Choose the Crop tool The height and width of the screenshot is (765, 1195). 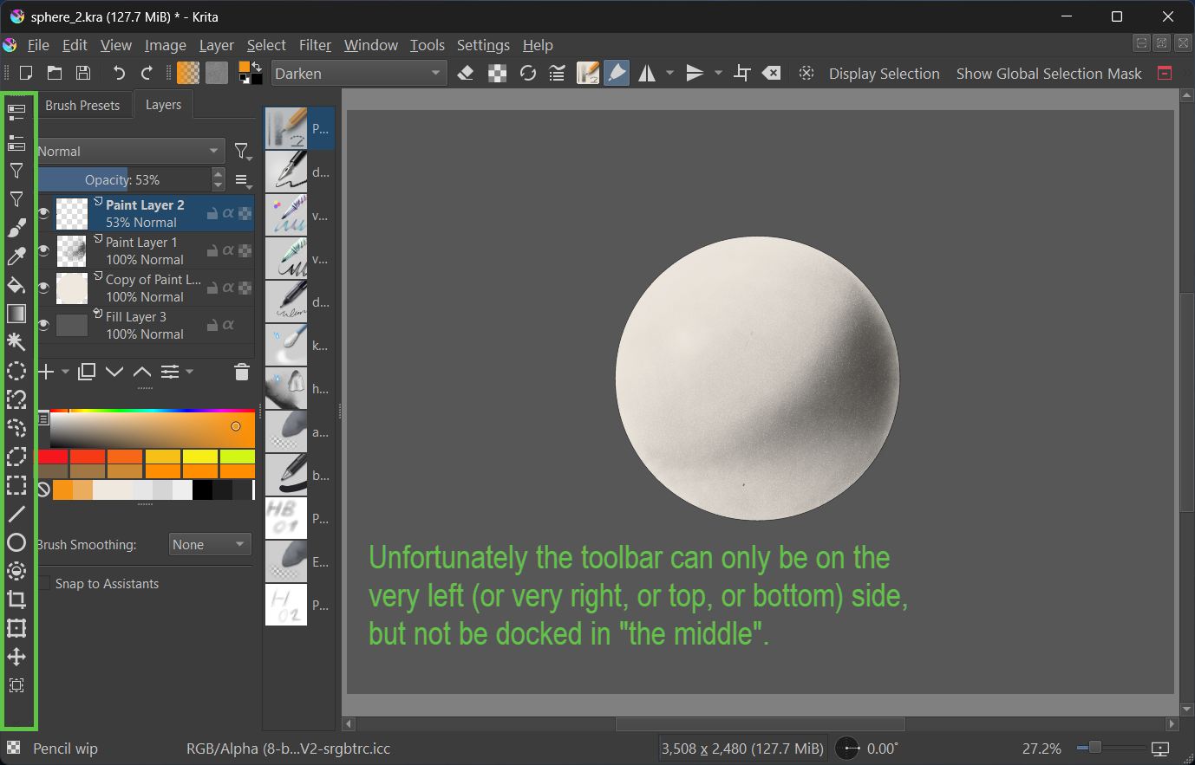coord(16,600)
